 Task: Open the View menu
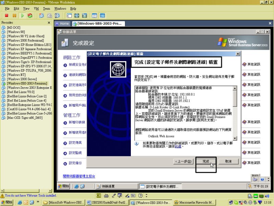pos(26,9)
